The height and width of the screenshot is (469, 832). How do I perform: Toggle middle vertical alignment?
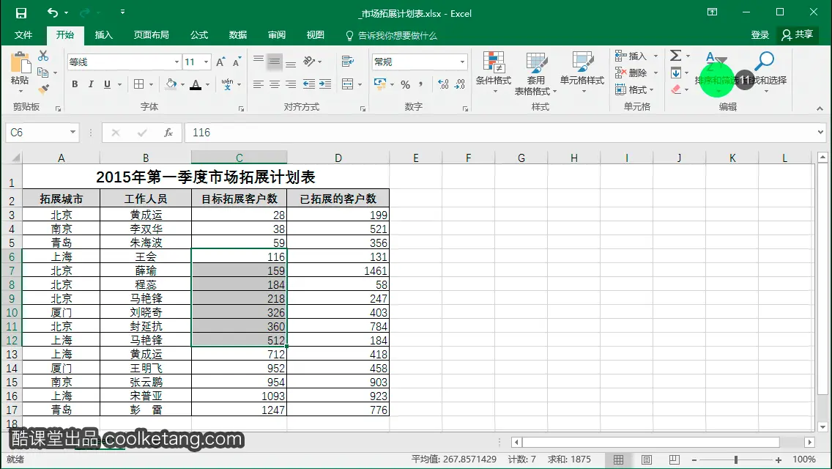tap(275, 62)
